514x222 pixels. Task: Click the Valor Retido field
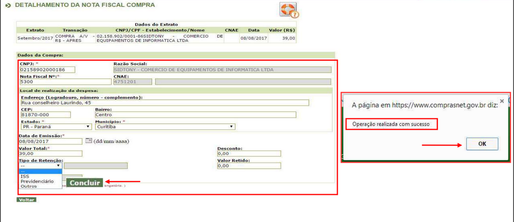pos(249,166)
